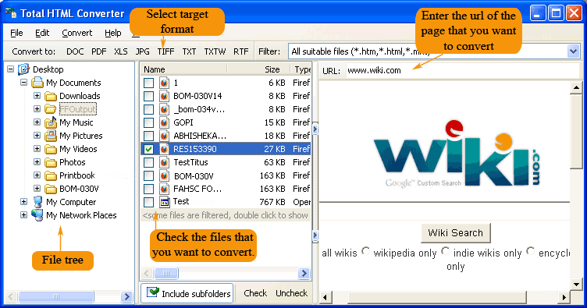587x308 pixels.
Task: Expand the Printbook folder node
Action: point(37,175)
